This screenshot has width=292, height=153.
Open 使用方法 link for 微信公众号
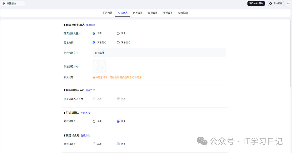point(85,135)
